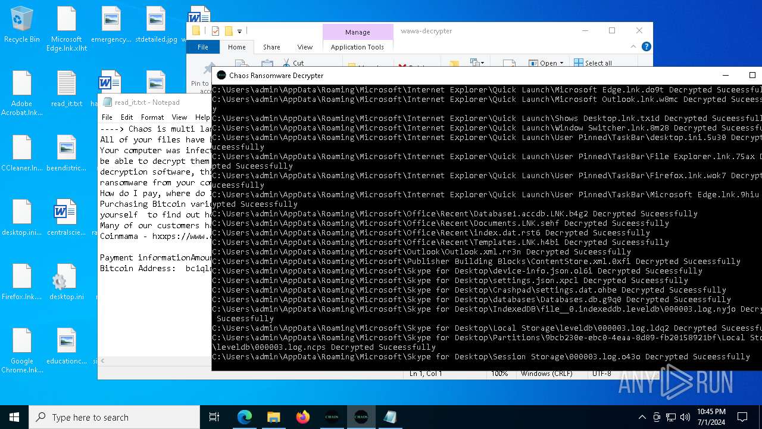
Task: Switch to Notepad from the taskbar
Action: tap(390, 417)
